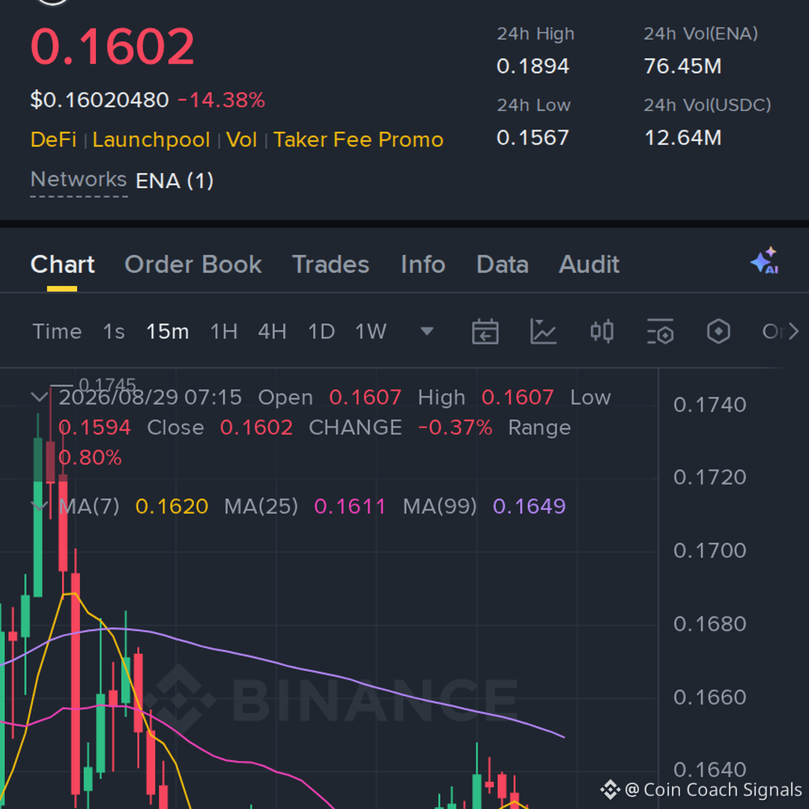Select the 1s interval
809x809 pixels.
click(114, 331)
